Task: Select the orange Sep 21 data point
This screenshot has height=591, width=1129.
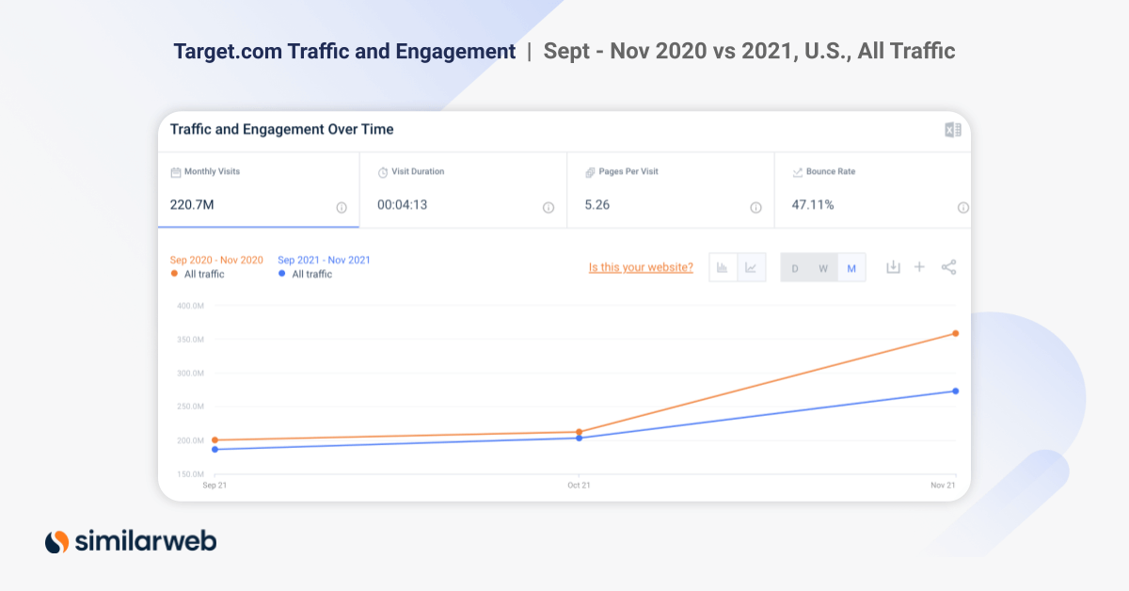Action: 215,439
